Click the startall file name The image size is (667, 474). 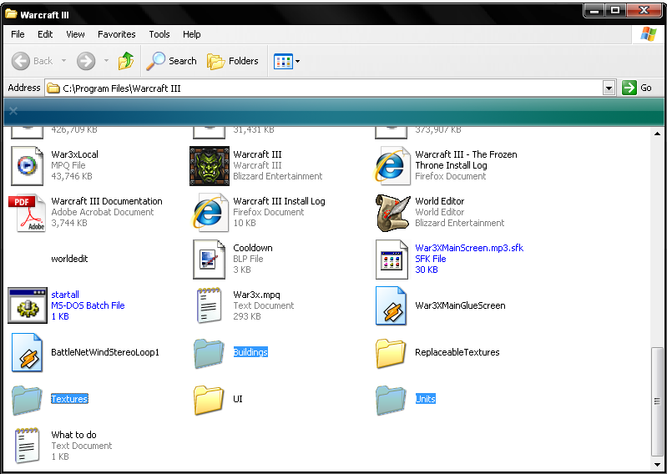point(65,295)
